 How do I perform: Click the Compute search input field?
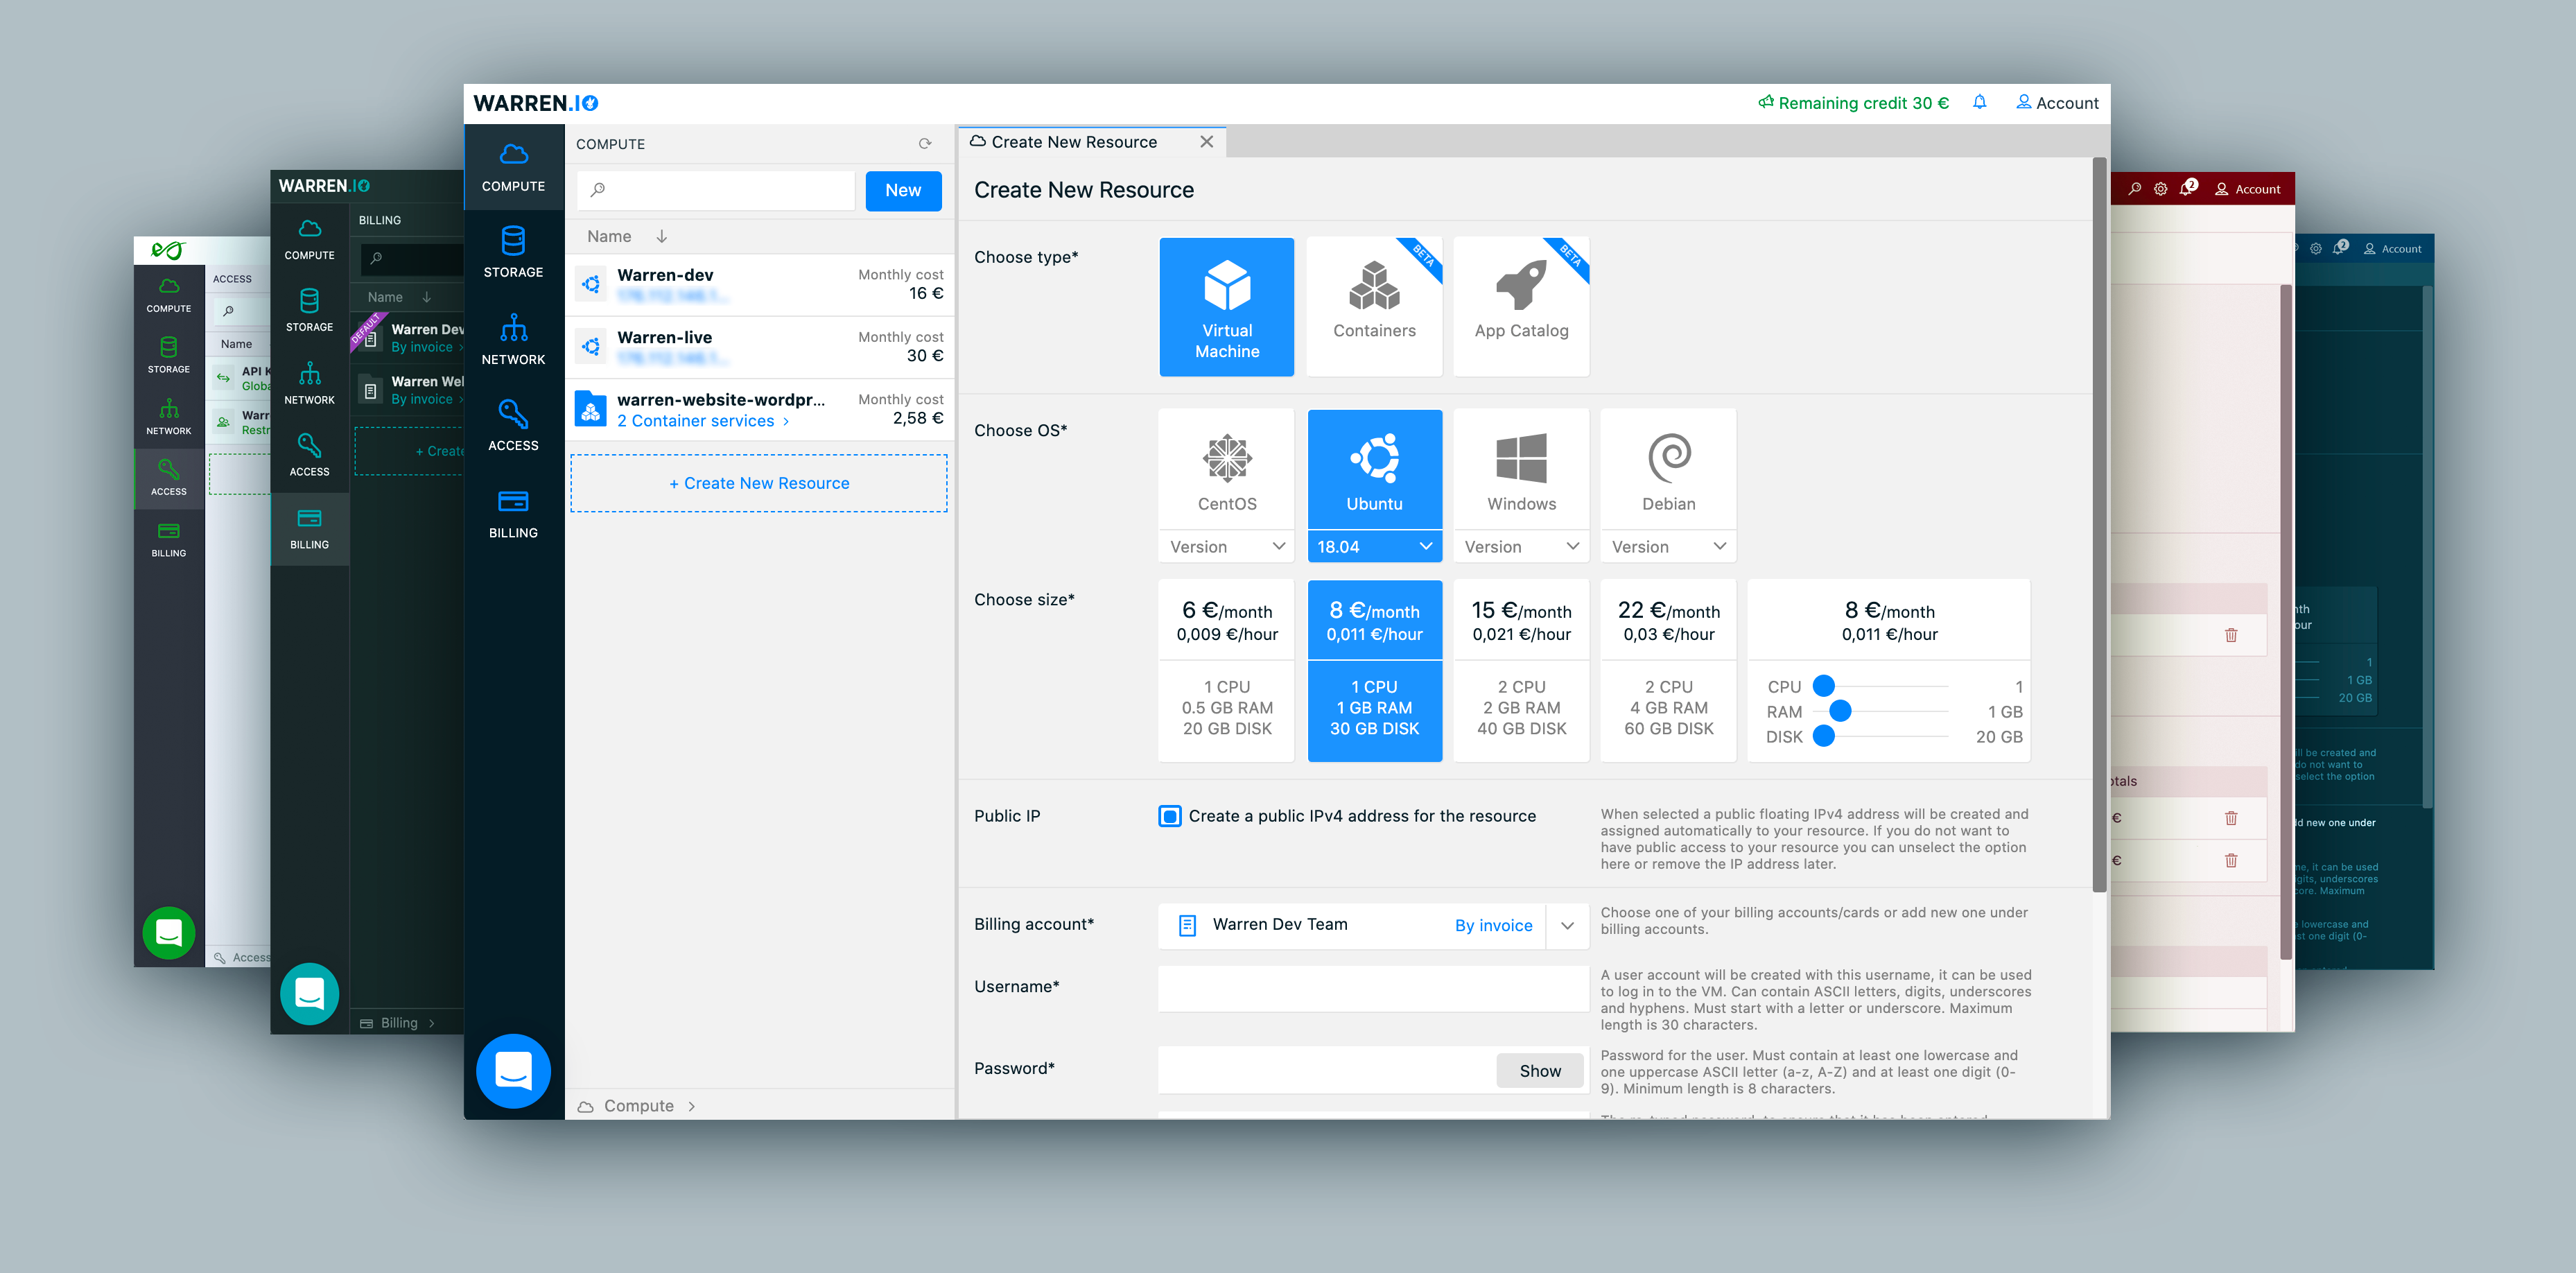(716, 190)
